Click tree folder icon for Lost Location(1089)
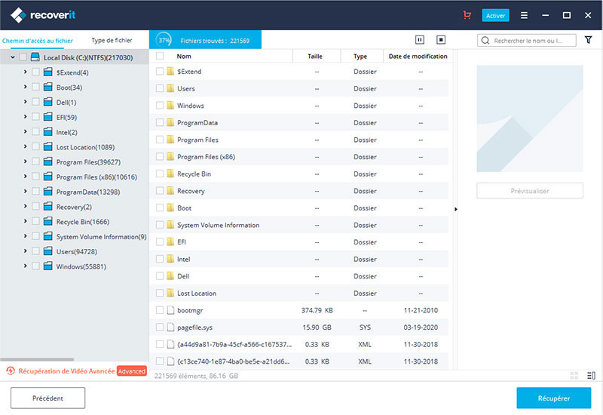The image size is (603, 415). tap(47, 146)
